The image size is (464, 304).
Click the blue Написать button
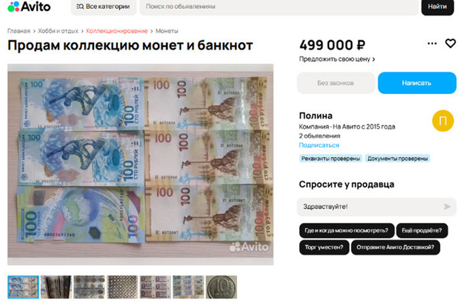[x=417, y=83]
